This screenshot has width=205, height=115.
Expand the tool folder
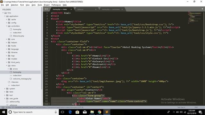tap(5, 95)
